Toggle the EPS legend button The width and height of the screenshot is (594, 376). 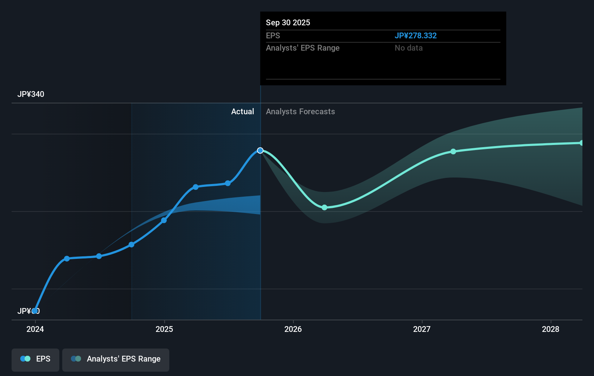coord(35,360)
